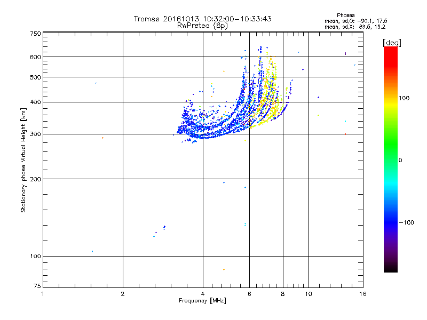Click the 'RwPretec (8p)' subtitle
Screen dimensions: 427x320
[202, 26]
